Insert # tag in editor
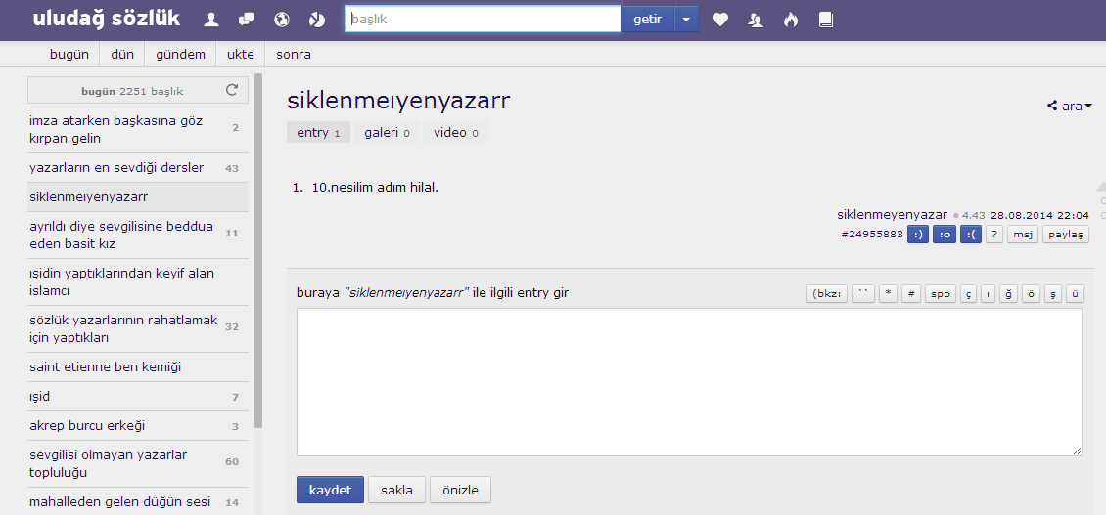 (911, 294)
